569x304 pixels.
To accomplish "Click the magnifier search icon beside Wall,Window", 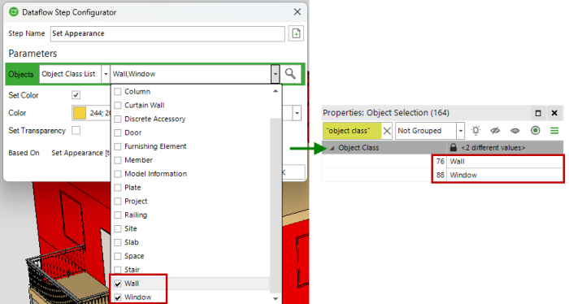I will pyautogui.click(x=290, y=74).
